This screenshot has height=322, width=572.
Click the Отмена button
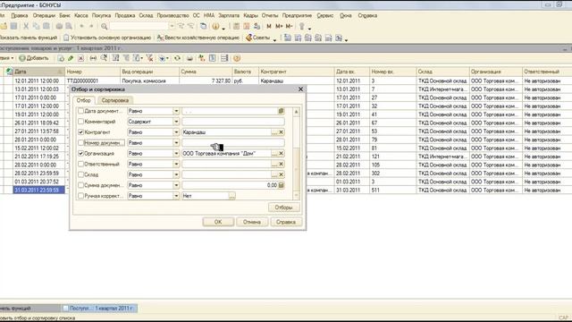coord(252,222)
